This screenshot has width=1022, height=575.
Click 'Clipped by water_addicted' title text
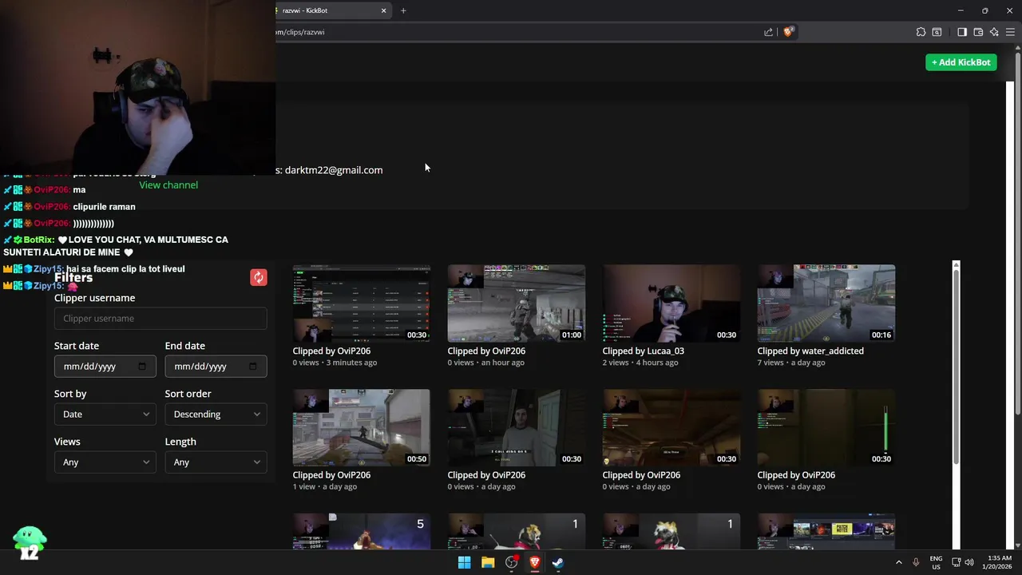pyautogui.click(x=810, y=351)
